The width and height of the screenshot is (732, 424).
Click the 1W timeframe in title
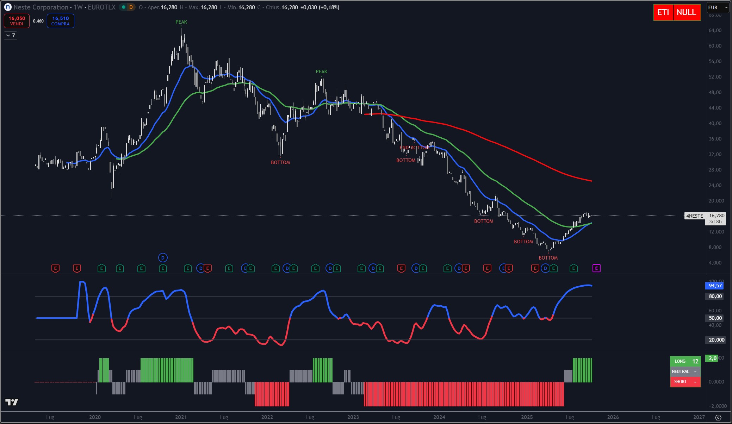click(x=78, y=7)
